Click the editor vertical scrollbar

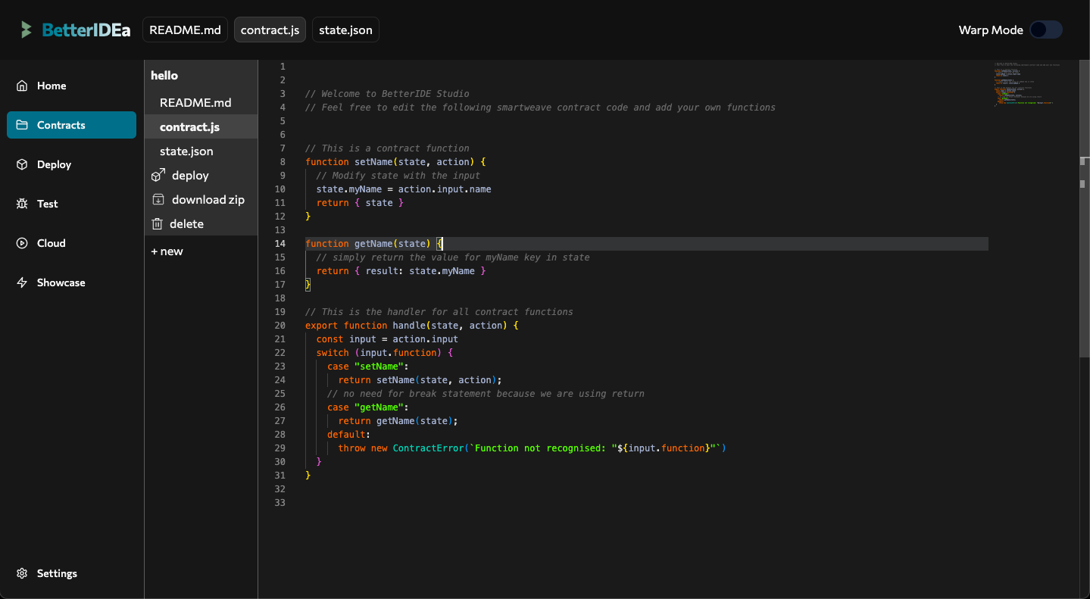click(1084, 208)
